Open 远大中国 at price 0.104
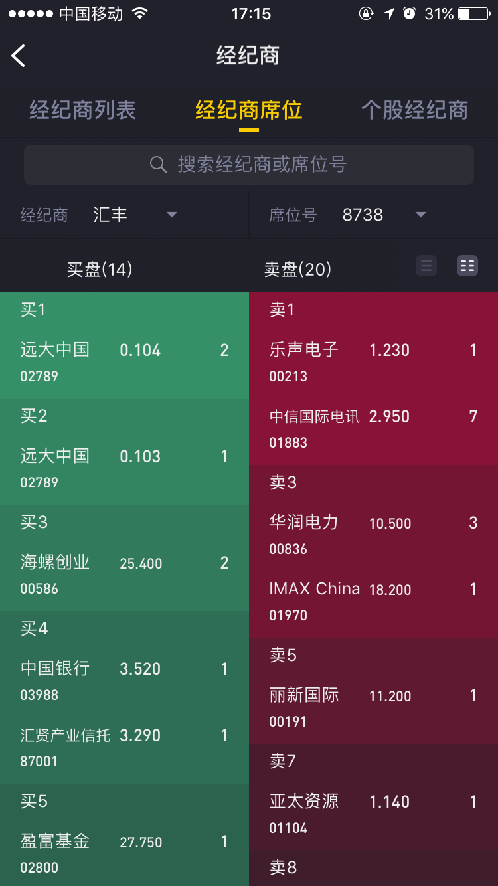This screenshot has height=886, width=498. tap(124, 362)
